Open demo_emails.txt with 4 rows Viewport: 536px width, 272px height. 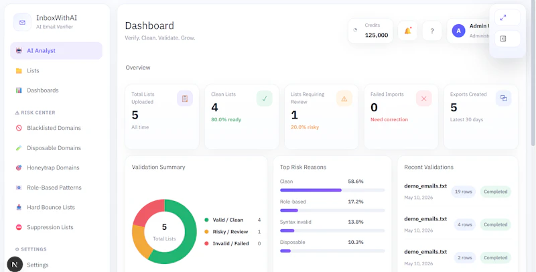(x=425, y=218)
